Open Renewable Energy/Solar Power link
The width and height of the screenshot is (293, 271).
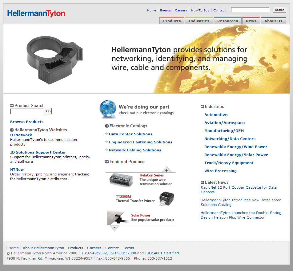236,155
